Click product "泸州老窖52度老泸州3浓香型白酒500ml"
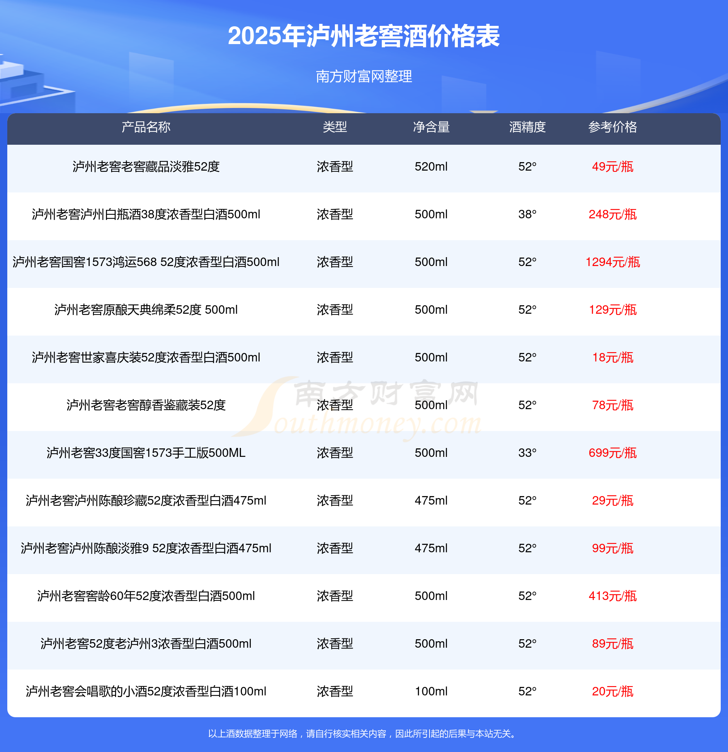Viewport: 728px width, 752px height. (146, 644)
